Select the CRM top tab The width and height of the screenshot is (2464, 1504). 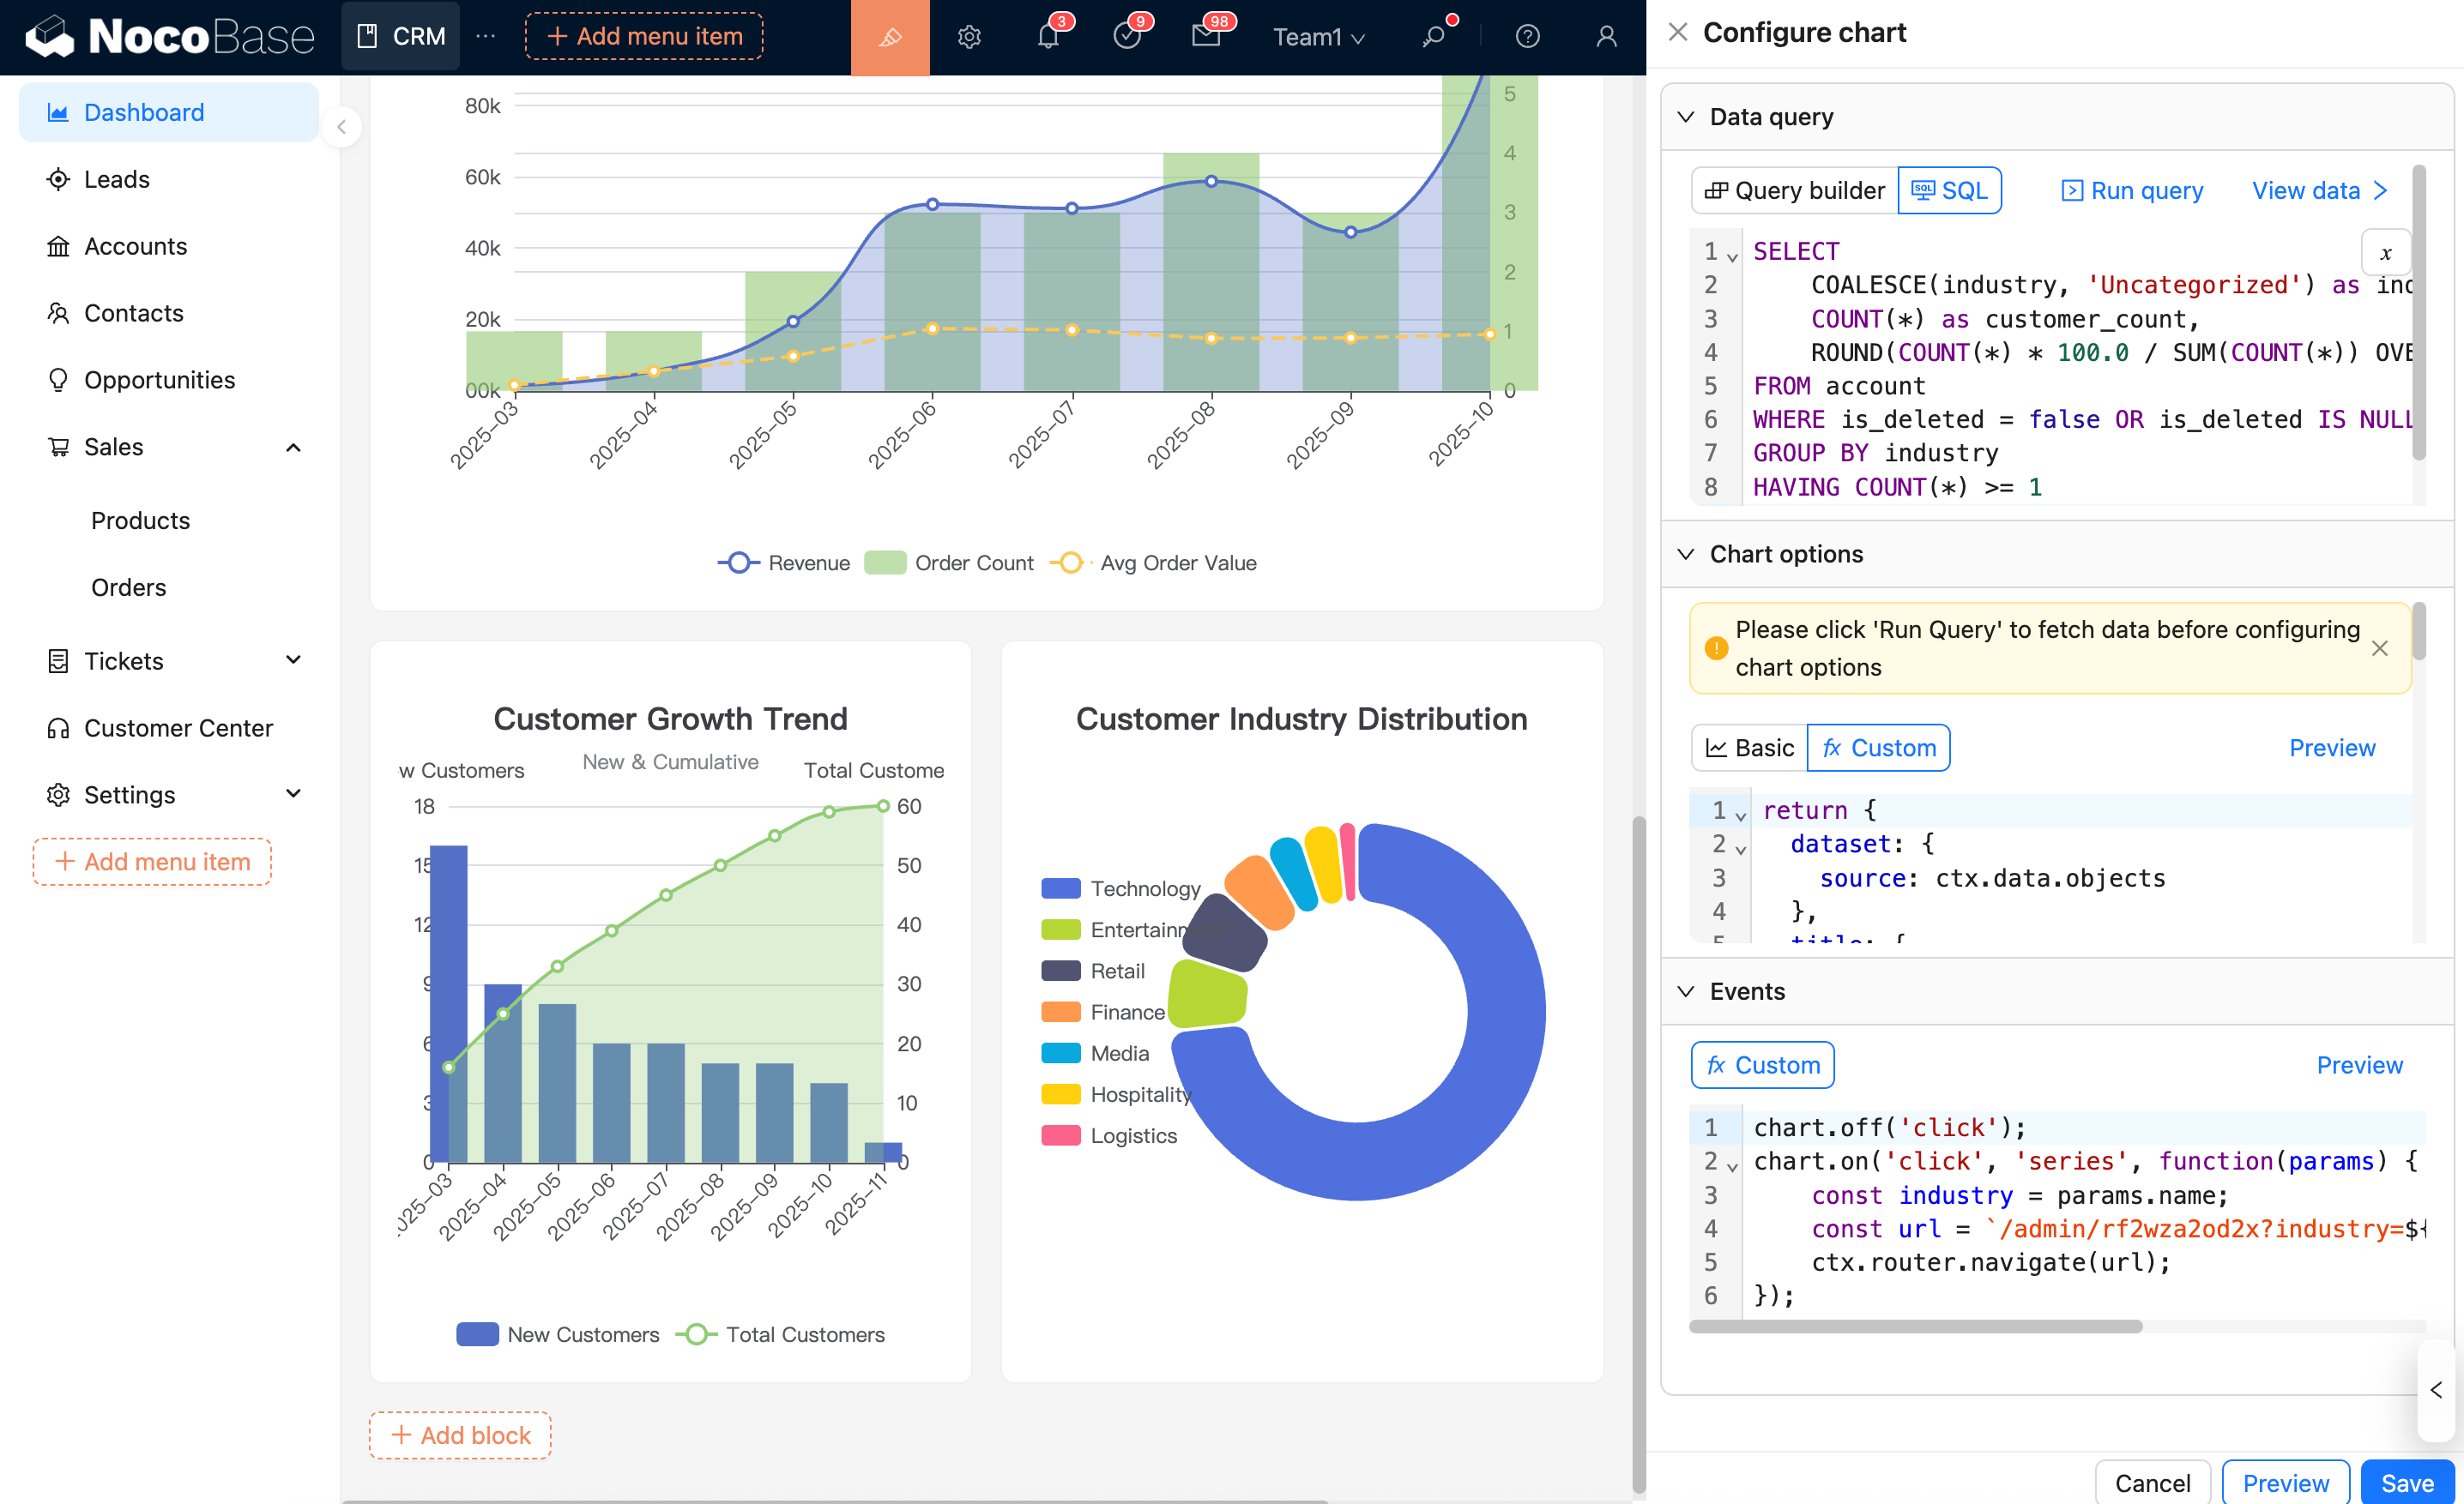[x=401, y=37]
